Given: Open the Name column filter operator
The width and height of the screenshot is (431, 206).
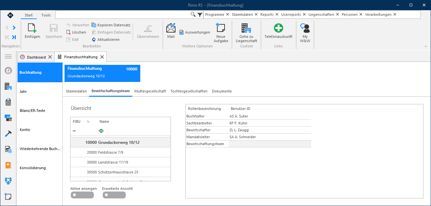Looking at the screenshot, I should (101, 131).
